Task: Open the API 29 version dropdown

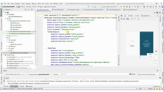Action: (x=137, y=16)
